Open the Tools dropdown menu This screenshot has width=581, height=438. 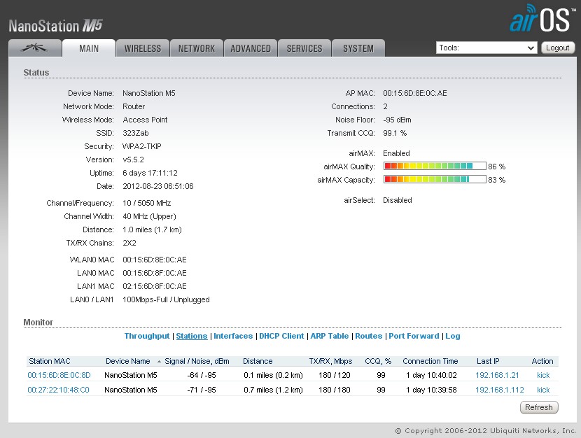pos(486,48)
